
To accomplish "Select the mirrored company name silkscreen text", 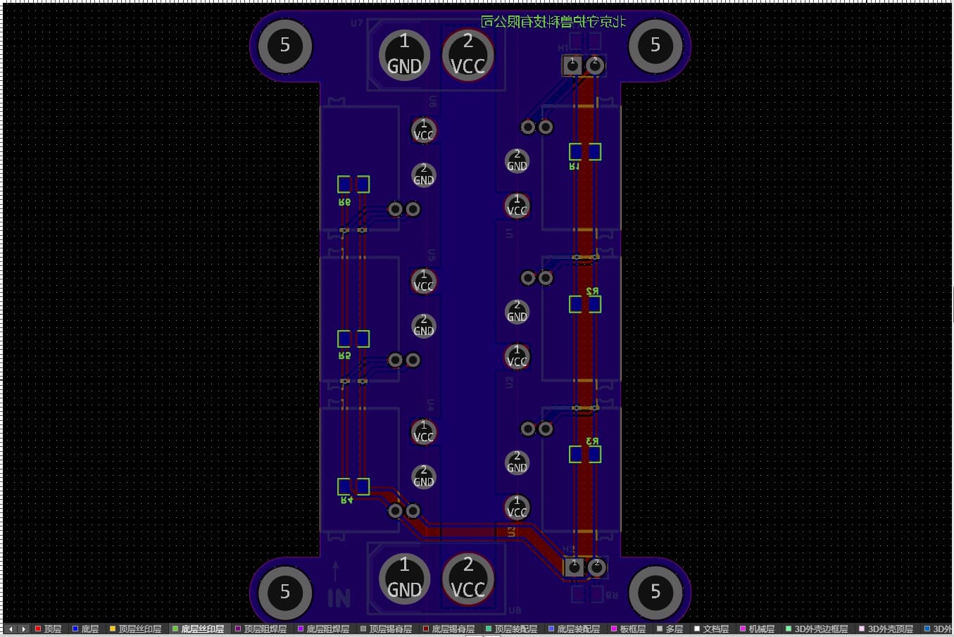I will pyautogui.click(x=553, y=22).
